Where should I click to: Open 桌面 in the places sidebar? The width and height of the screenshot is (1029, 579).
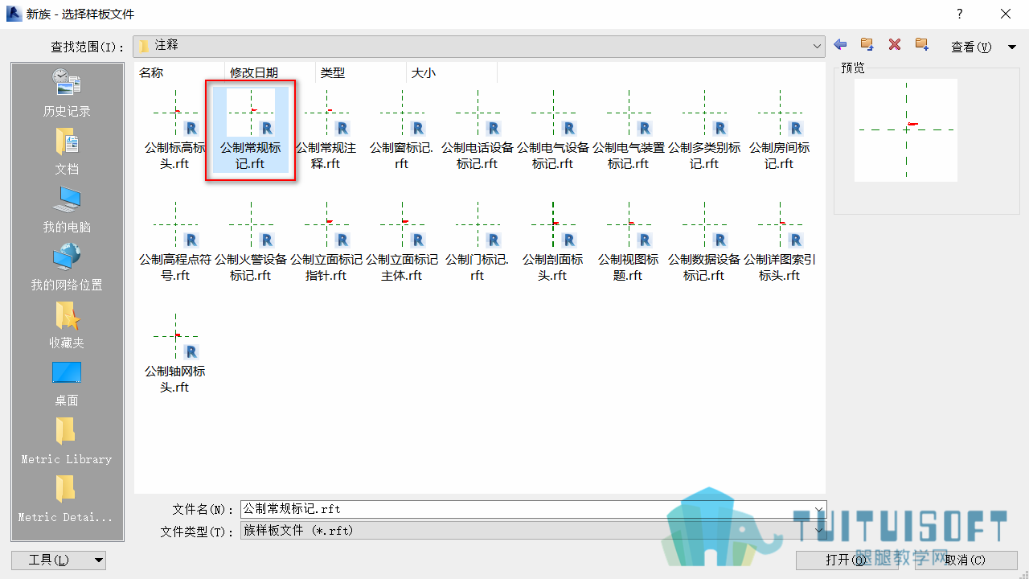click(67, 383)
